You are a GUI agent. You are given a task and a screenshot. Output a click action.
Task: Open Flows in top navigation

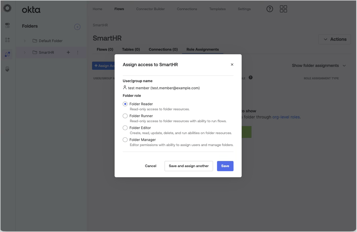pyautogui.click(x=119, y=9)
